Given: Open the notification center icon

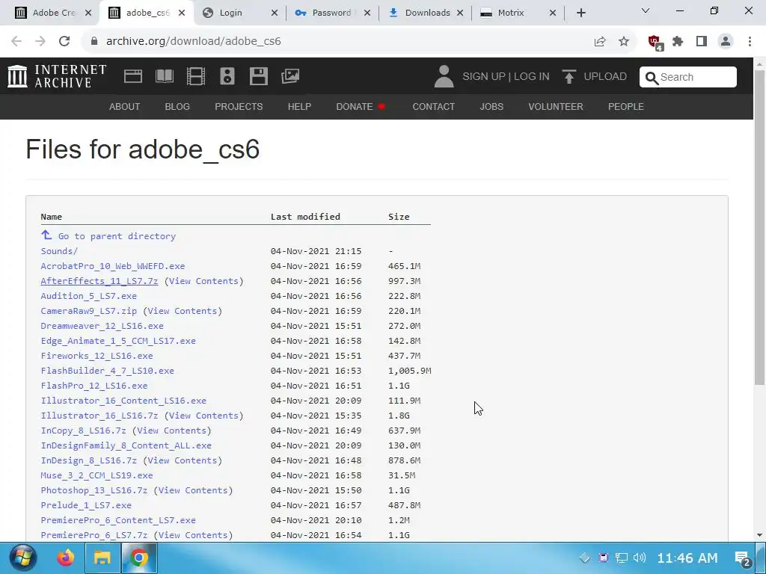Looking at the screenshot, I should [x=743, y=558].
